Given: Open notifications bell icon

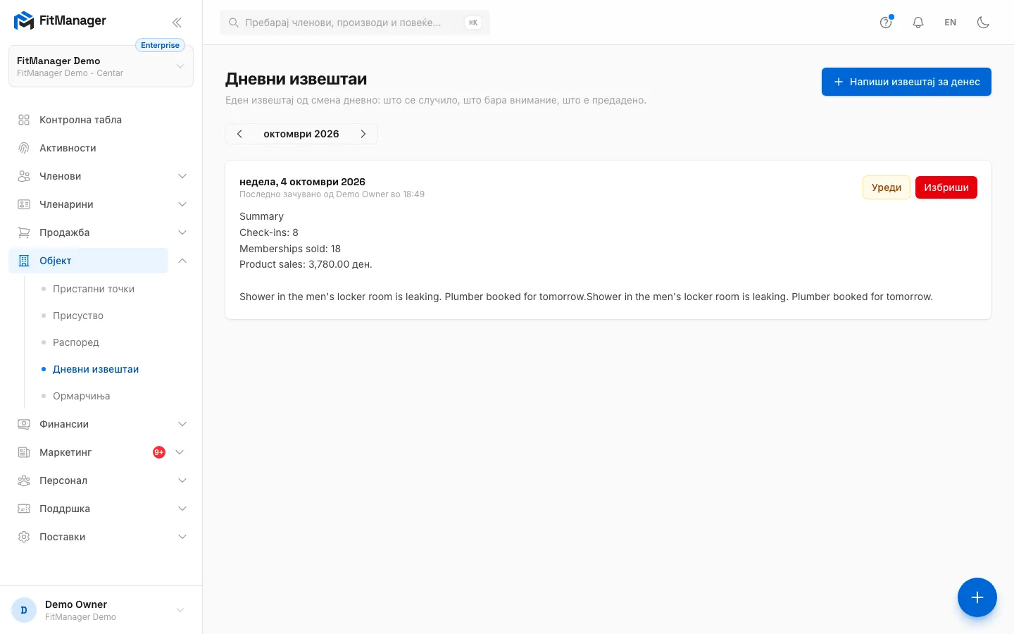Looking at the screenshot, I should [918, 23].
